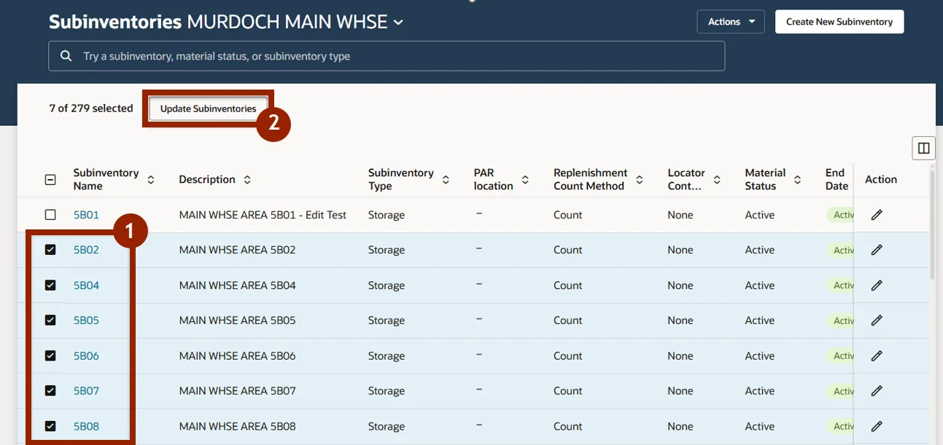
Task: Click the Create New Subinventory button
Action: [839, 22]
